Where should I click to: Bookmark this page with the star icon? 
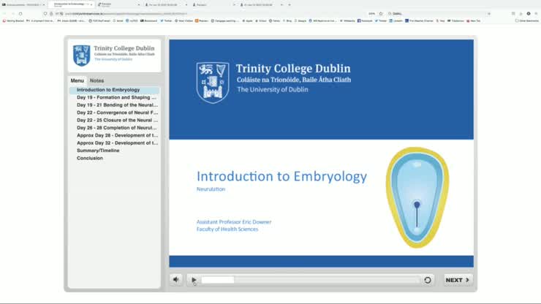point(381,13)
